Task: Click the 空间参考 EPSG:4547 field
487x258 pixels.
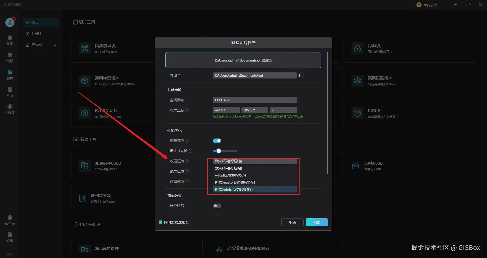Action: pyautogui.click(x=255, y=100)
